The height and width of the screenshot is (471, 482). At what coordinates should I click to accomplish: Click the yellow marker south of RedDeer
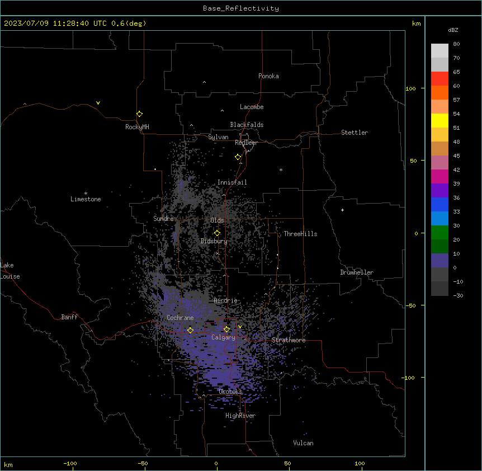(238, 157)
